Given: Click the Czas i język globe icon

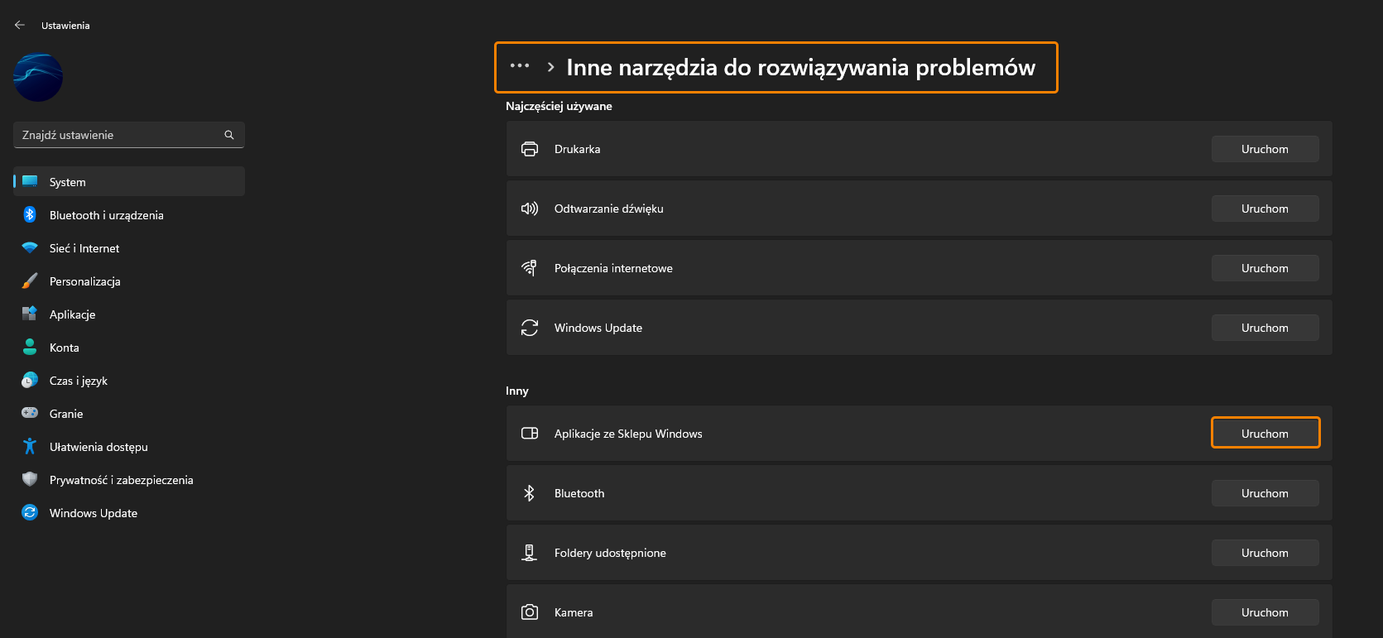Looking at the screenshot, I should pos(30,380).
